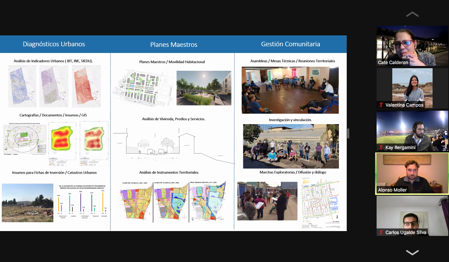
Task: Click the Gestión Comunitaria column header
Action: click(x=290, y=44)
